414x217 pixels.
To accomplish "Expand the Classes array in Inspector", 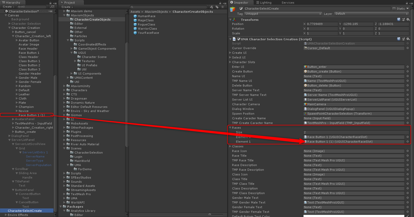I will [230, 146].
